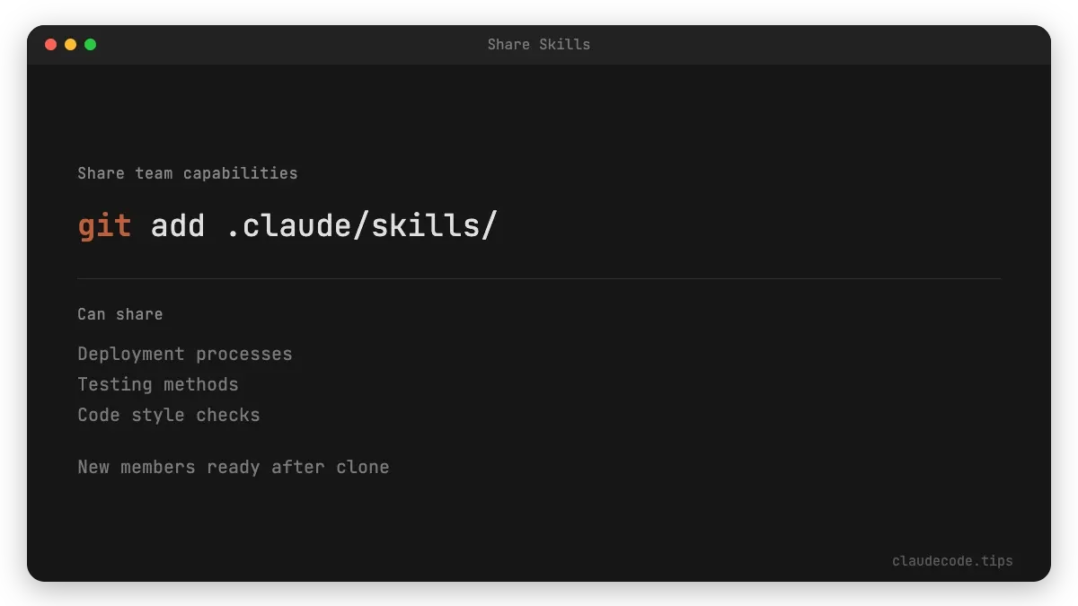Viewport: 1078px width, 606px height.
Task: Select the Share team capabilities heading
Action: [x=187, y=173]
